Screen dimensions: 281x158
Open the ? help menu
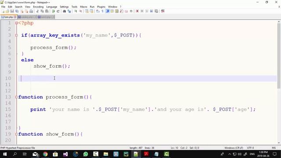click(x=121, y=7)
